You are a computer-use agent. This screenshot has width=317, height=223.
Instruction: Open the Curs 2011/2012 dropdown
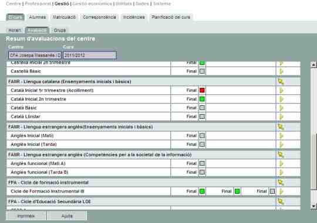(x=90, y=55)
